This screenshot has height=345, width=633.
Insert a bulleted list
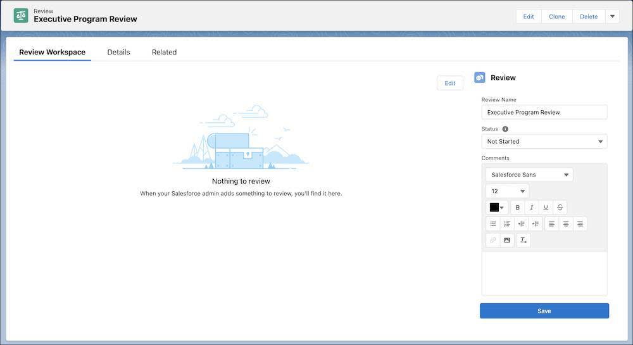[x=493, y=223]
